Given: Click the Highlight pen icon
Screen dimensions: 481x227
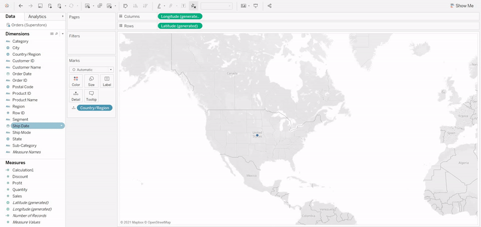Looking at the screenshot, I should click(x=159, y=6).
